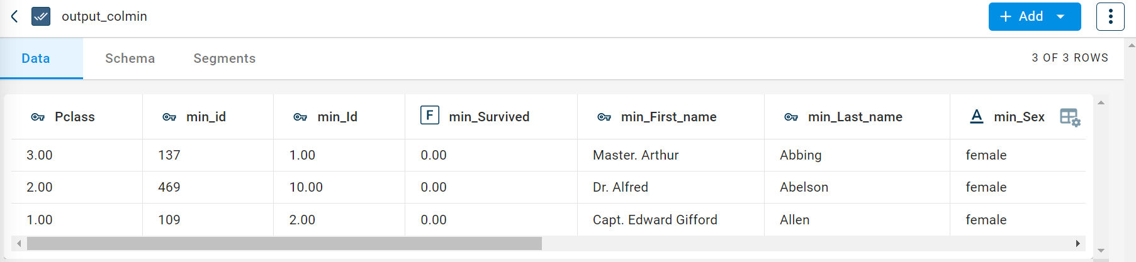
Task: Click the horizontal scrollbar thumb
Action: click(284, 243)
